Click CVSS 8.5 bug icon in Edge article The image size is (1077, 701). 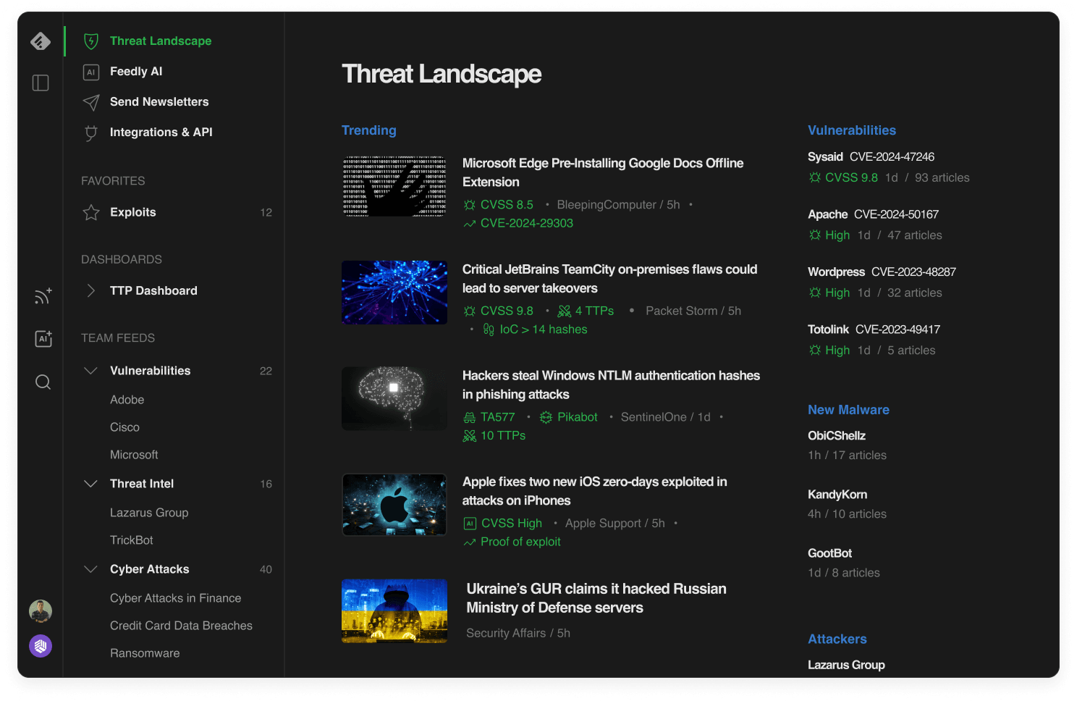470,205
